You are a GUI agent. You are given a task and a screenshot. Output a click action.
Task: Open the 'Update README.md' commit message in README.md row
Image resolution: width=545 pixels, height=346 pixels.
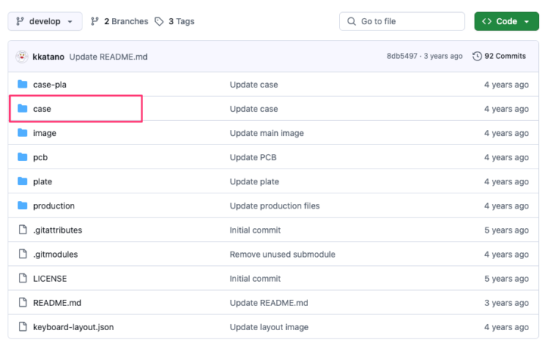[x=269, y=303]
